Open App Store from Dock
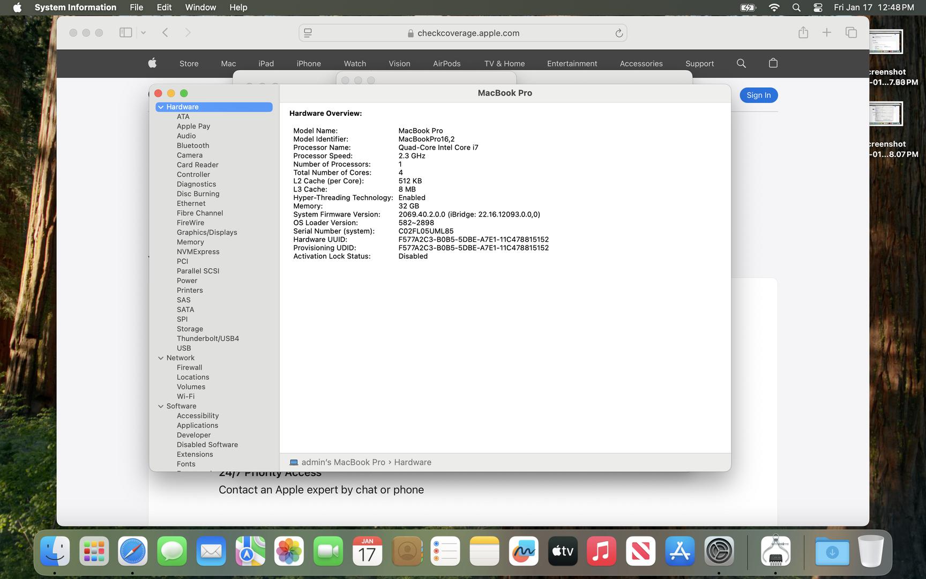The width and height of the screenshot is (926, 579). click(679, 551)
